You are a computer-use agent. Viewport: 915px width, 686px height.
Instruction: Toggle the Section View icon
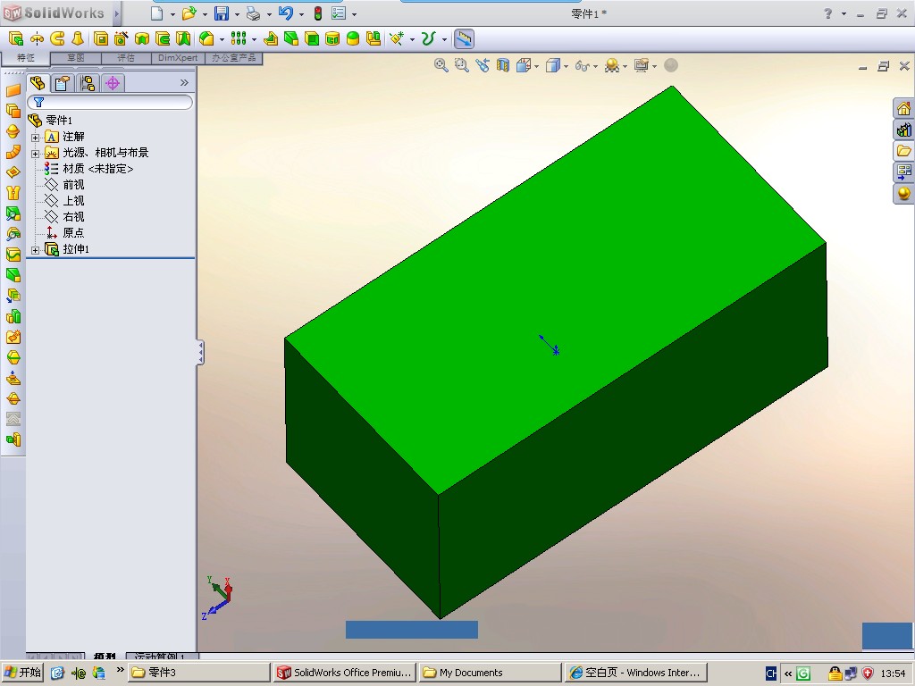pyautogui.click(x=503, y=65)
